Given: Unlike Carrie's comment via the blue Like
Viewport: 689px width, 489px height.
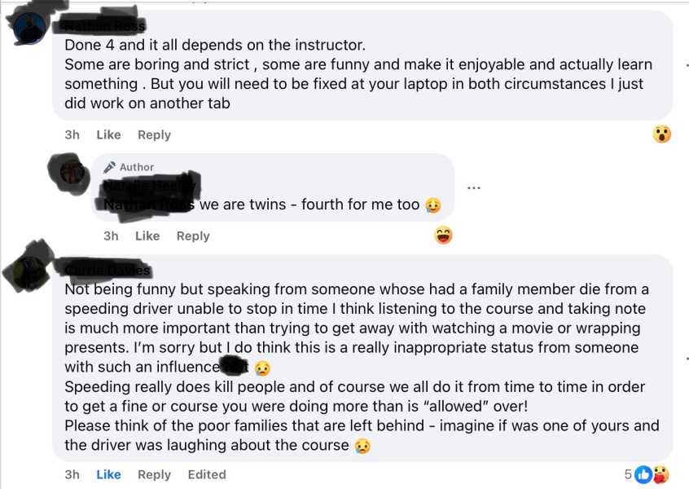Looking at the screenshot, I should pos(108,474).
